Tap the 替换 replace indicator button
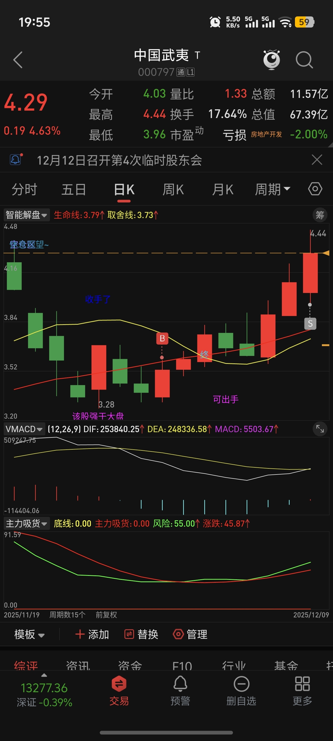Image resolution: width=333 pixels, height=741 pixels. [x=141, y=634]
